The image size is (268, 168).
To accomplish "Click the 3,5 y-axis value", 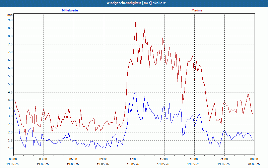I will coord(10,108).
